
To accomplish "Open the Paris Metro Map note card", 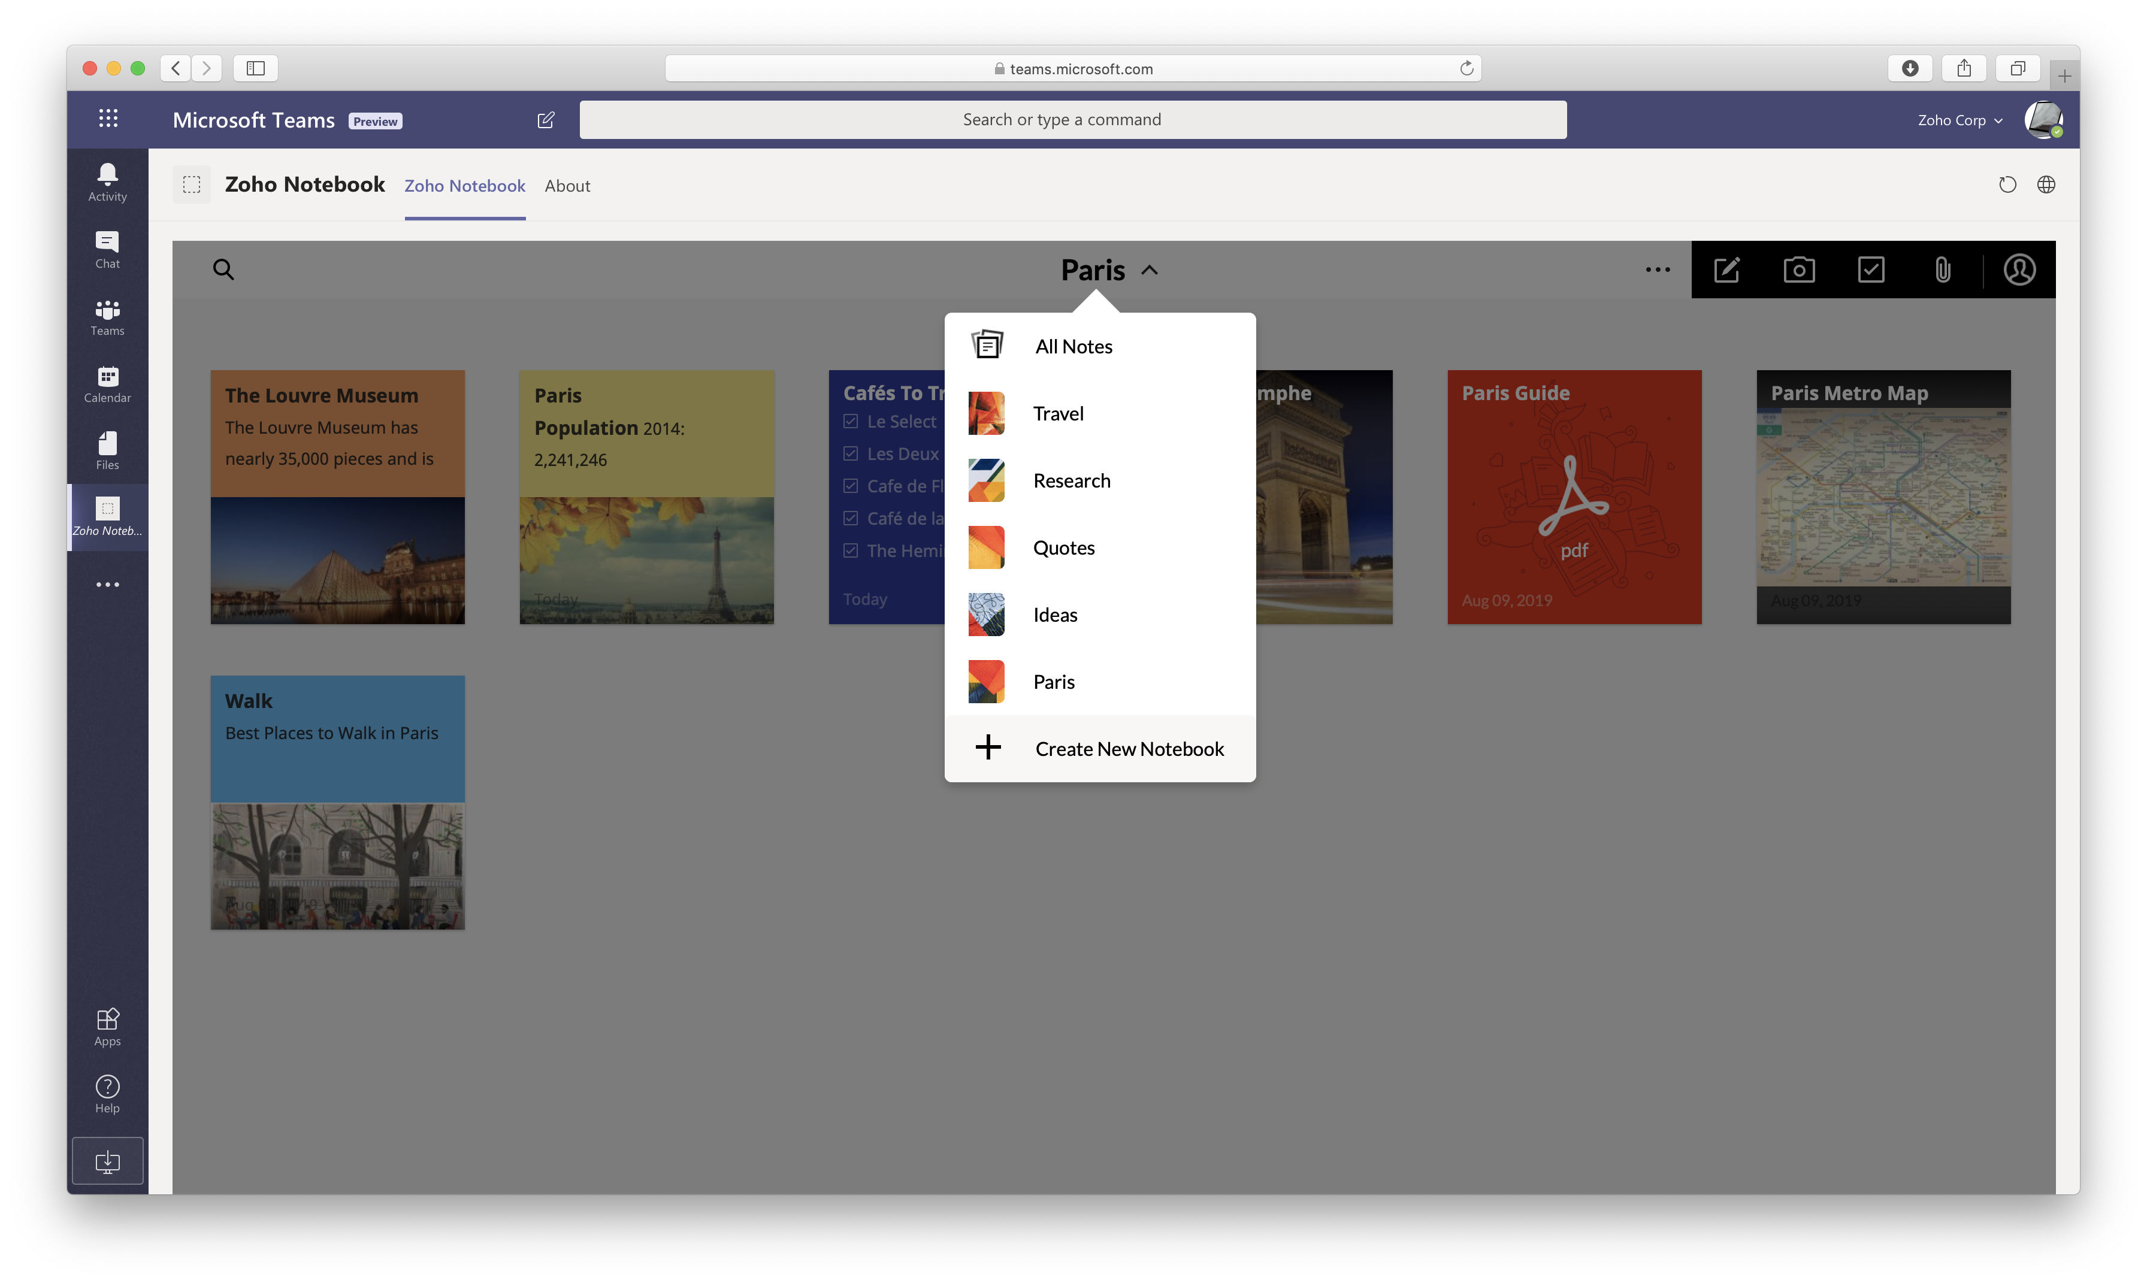I will tap(1882, 497).
